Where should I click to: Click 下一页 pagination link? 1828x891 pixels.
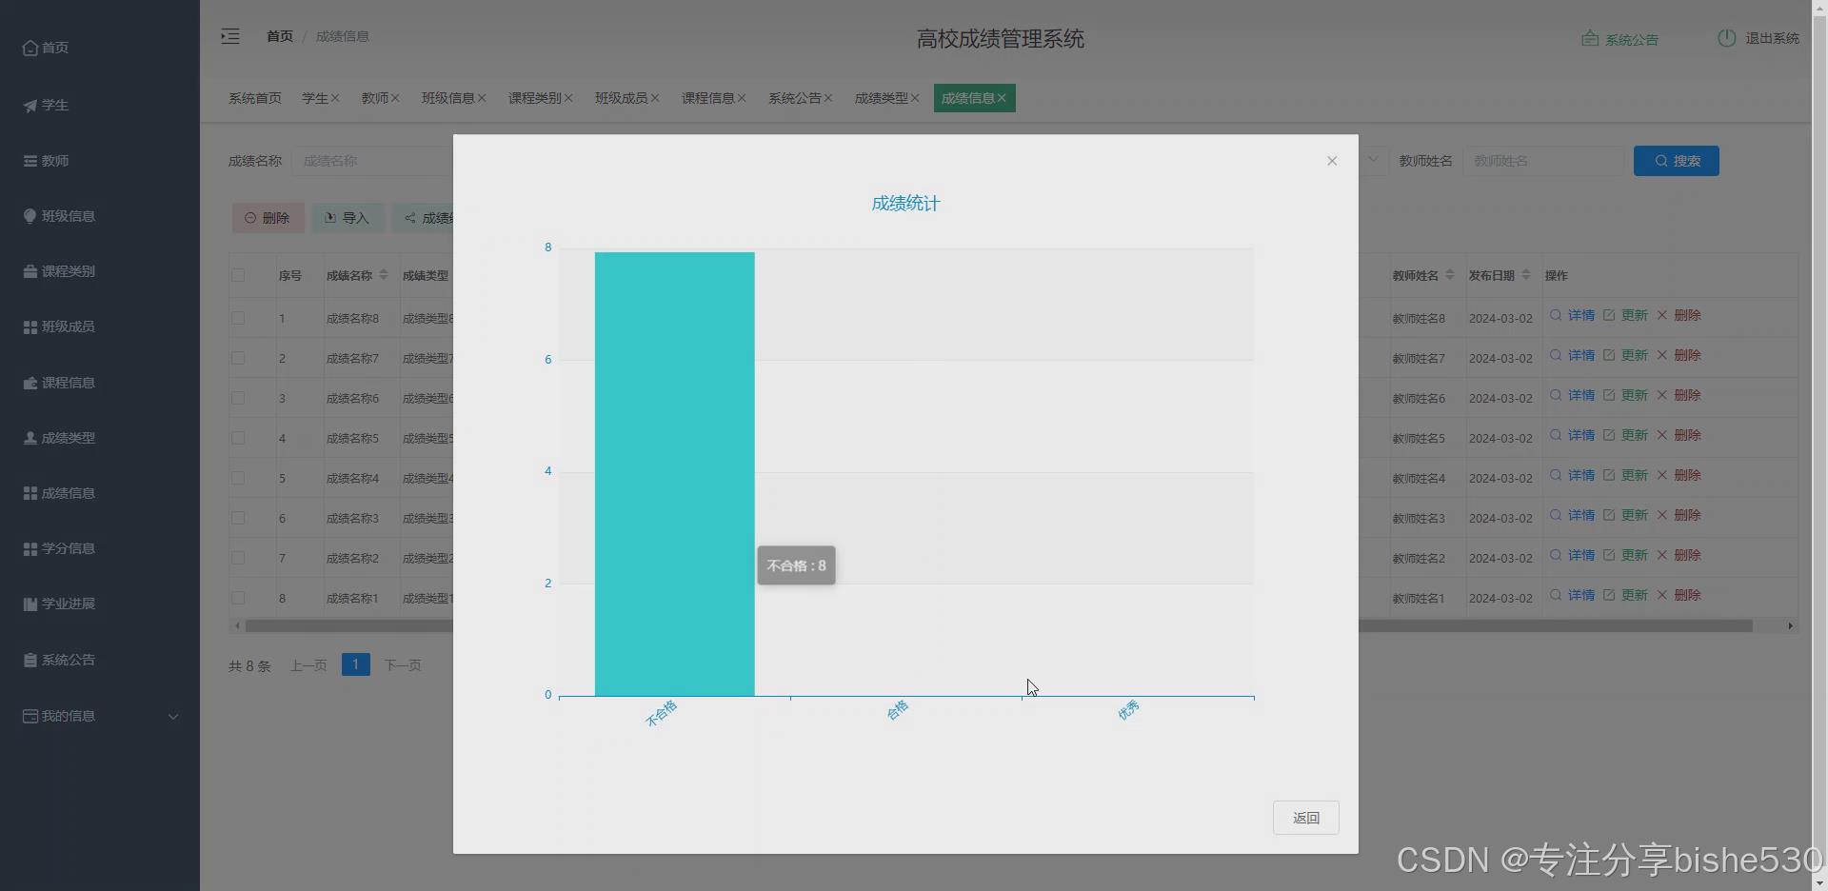pos(403,665)
